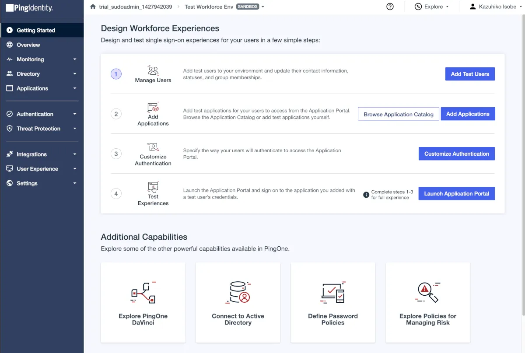
Task: Select Getting Started in the sidebar
Action: pyautogui.click(x=36, y=31)
